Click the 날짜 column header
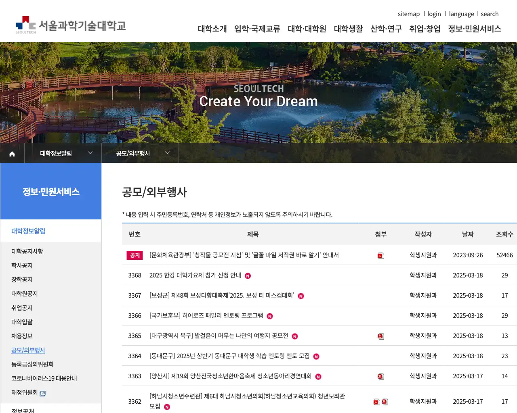Screen dimensions: 517x413 (468, 234)
